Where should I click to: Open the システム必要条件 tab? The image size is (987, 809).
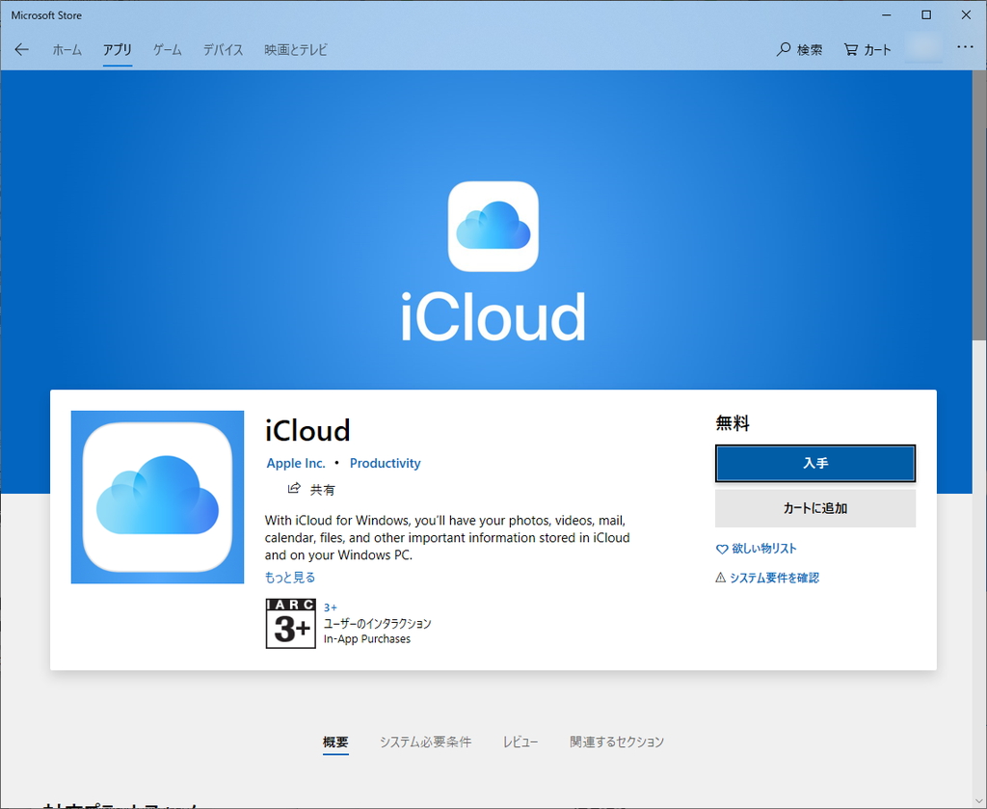(x=426, y=742)
